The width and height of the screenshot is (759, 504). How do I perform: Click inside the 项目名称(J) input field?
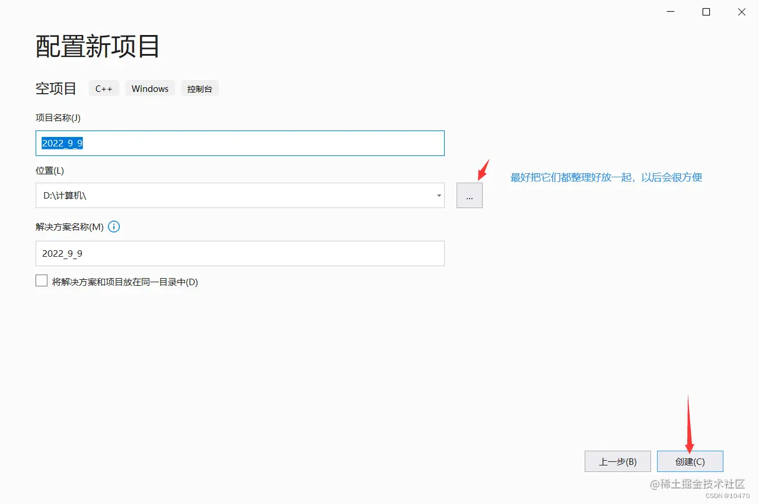tap(237, 143)
